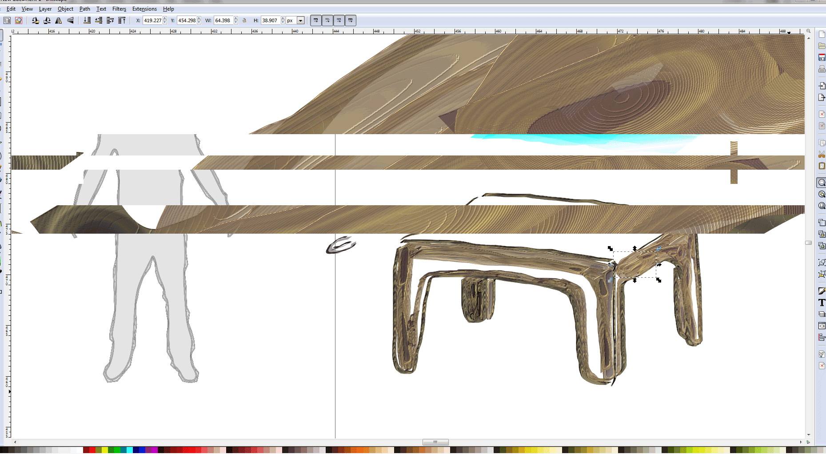This screenshot has height=454, width=826.
Task: Increase Y value with stepper arrow
Action: coord(199,18)
